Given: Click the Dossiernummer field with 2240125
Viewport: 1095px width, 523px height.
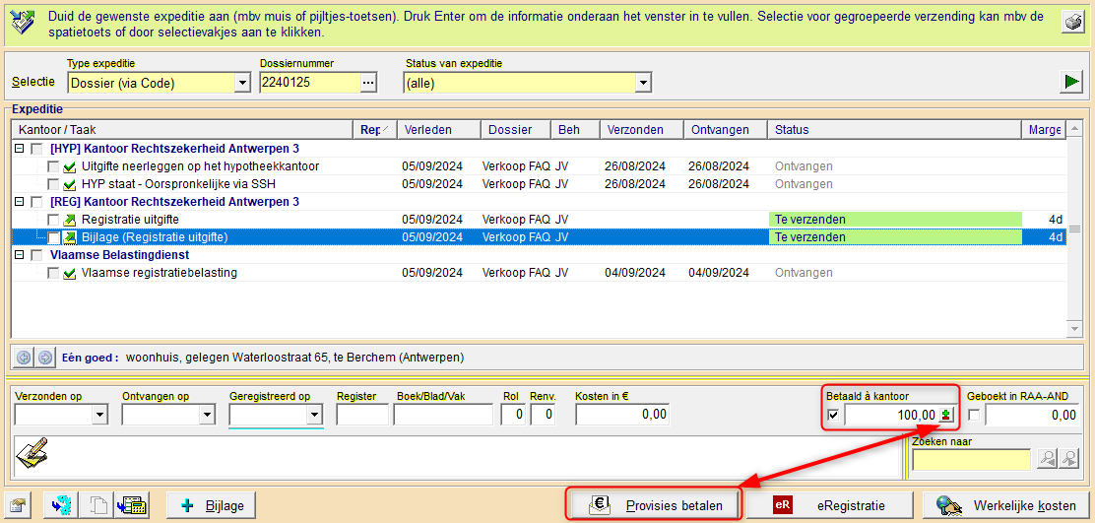Looking at the screenshot, I should click(x=309, y=83).
